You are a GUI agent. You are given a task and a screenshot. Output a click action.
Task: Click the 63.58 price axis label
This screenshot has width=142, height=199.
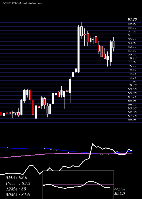[x=132, y=108]
